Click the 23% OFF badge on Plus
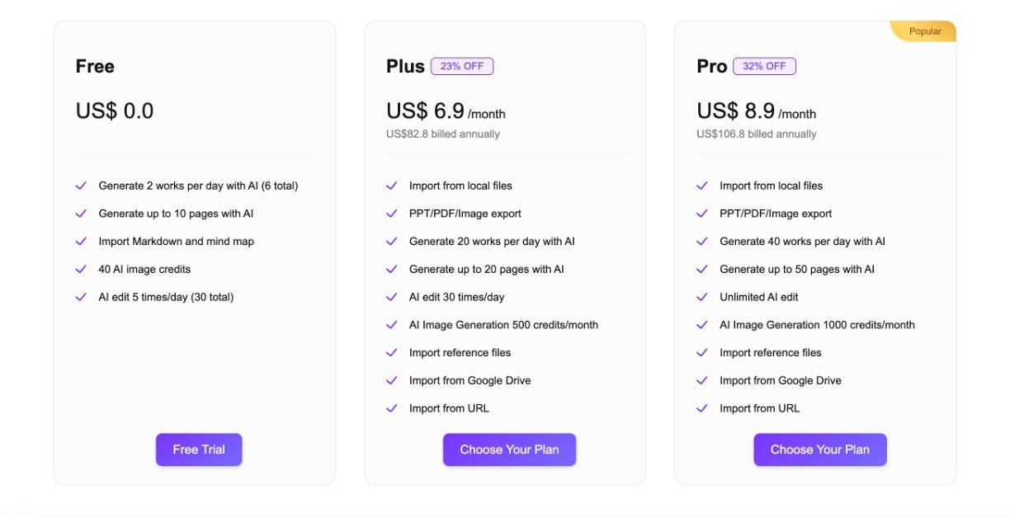Image resolution: width=1010 pixels, height=518 pixels. tap(462, 66)
